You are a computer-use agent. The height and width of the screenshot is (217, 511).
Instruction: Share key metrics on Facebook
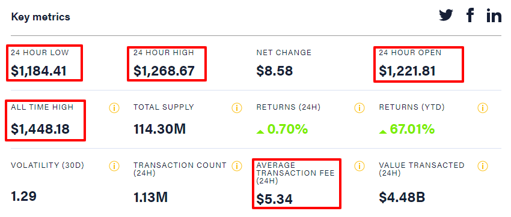click(x=470, y=15)
